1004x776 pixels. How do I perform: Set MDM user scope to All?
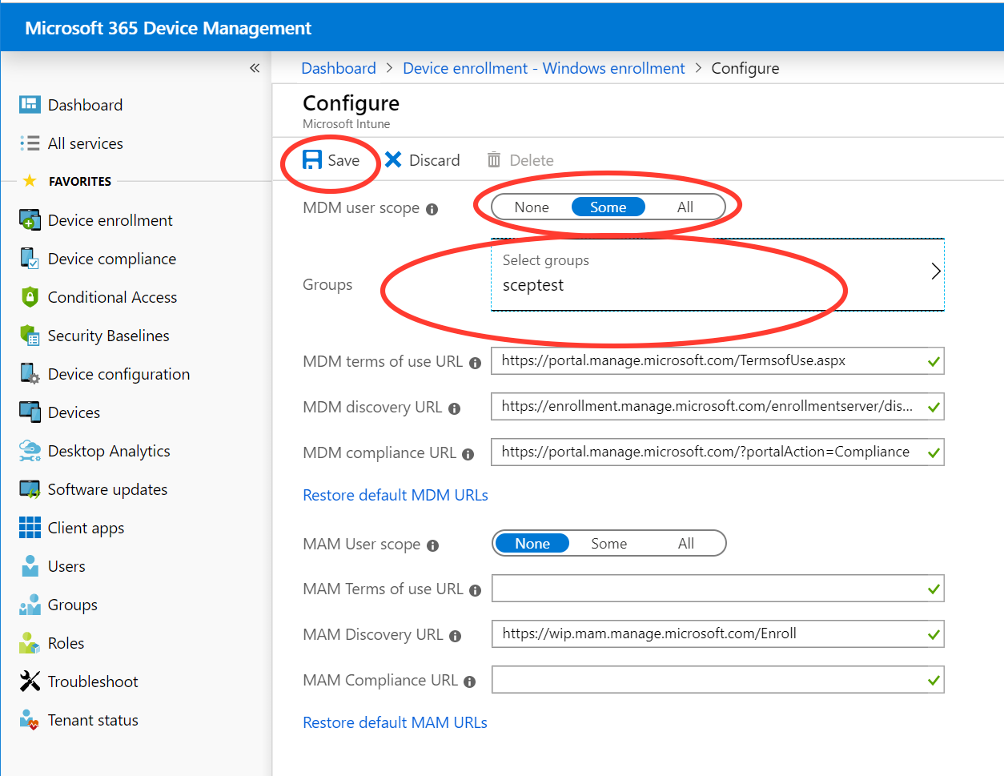coord(685,207)
